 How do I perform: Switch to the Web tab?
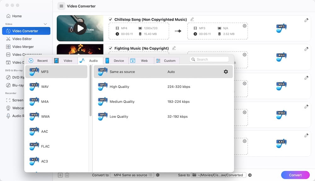point(141,61)
